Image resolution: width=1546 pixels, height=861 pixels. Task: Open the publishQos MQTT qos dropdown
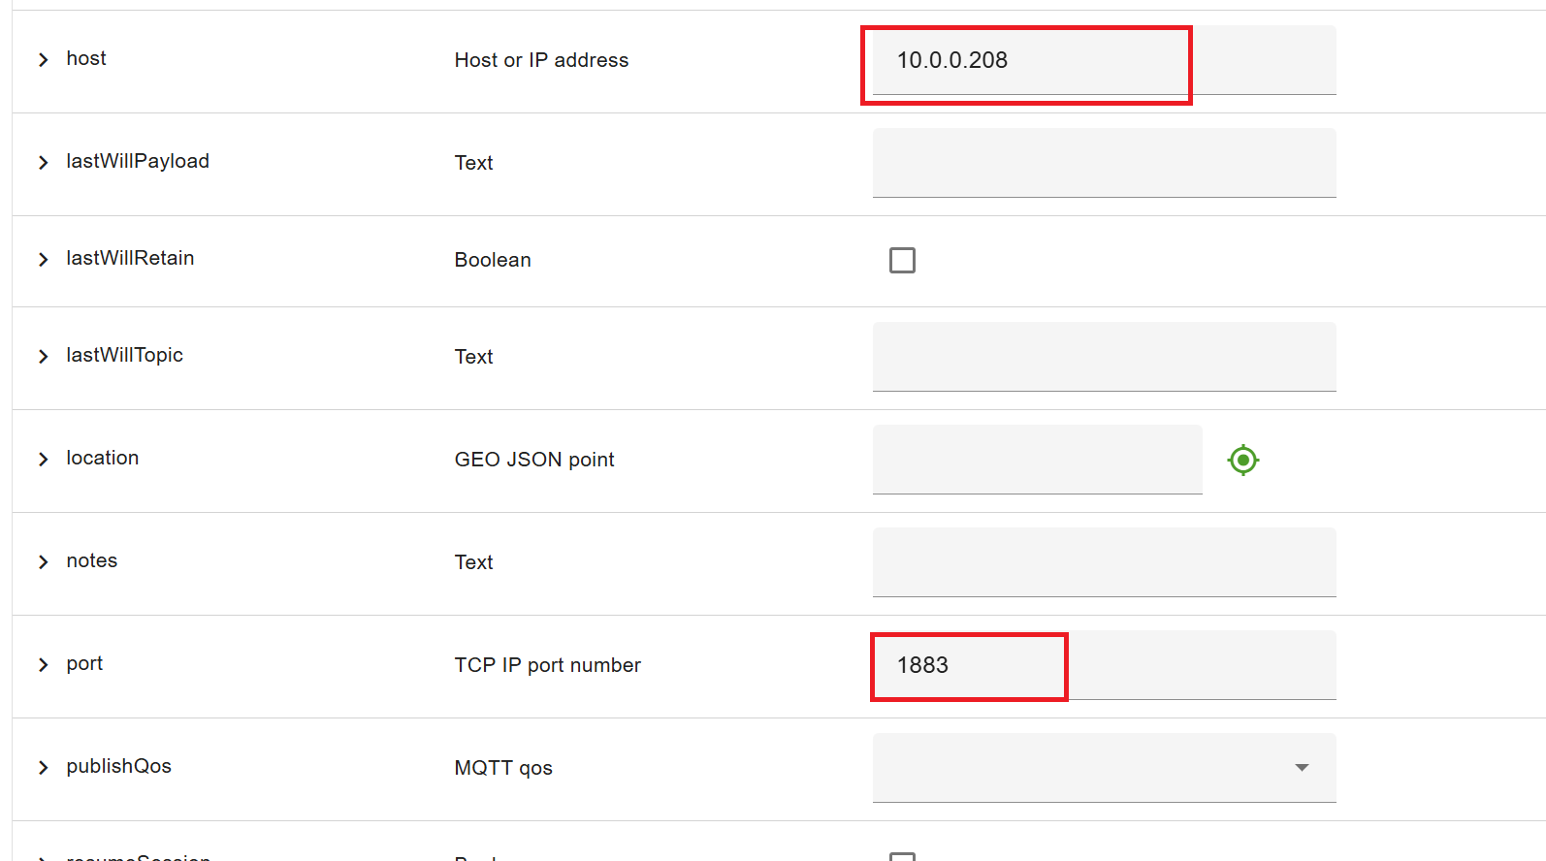1104,768
